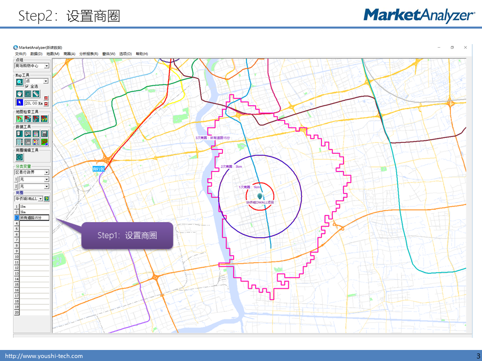Open the 商场购物中心 point group dropdown
The width and height of the screenshot is (482, 361).
[46, 66]
